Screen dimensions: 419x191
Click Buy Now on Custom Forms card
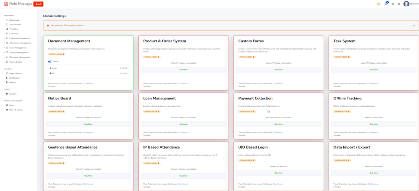278,70
